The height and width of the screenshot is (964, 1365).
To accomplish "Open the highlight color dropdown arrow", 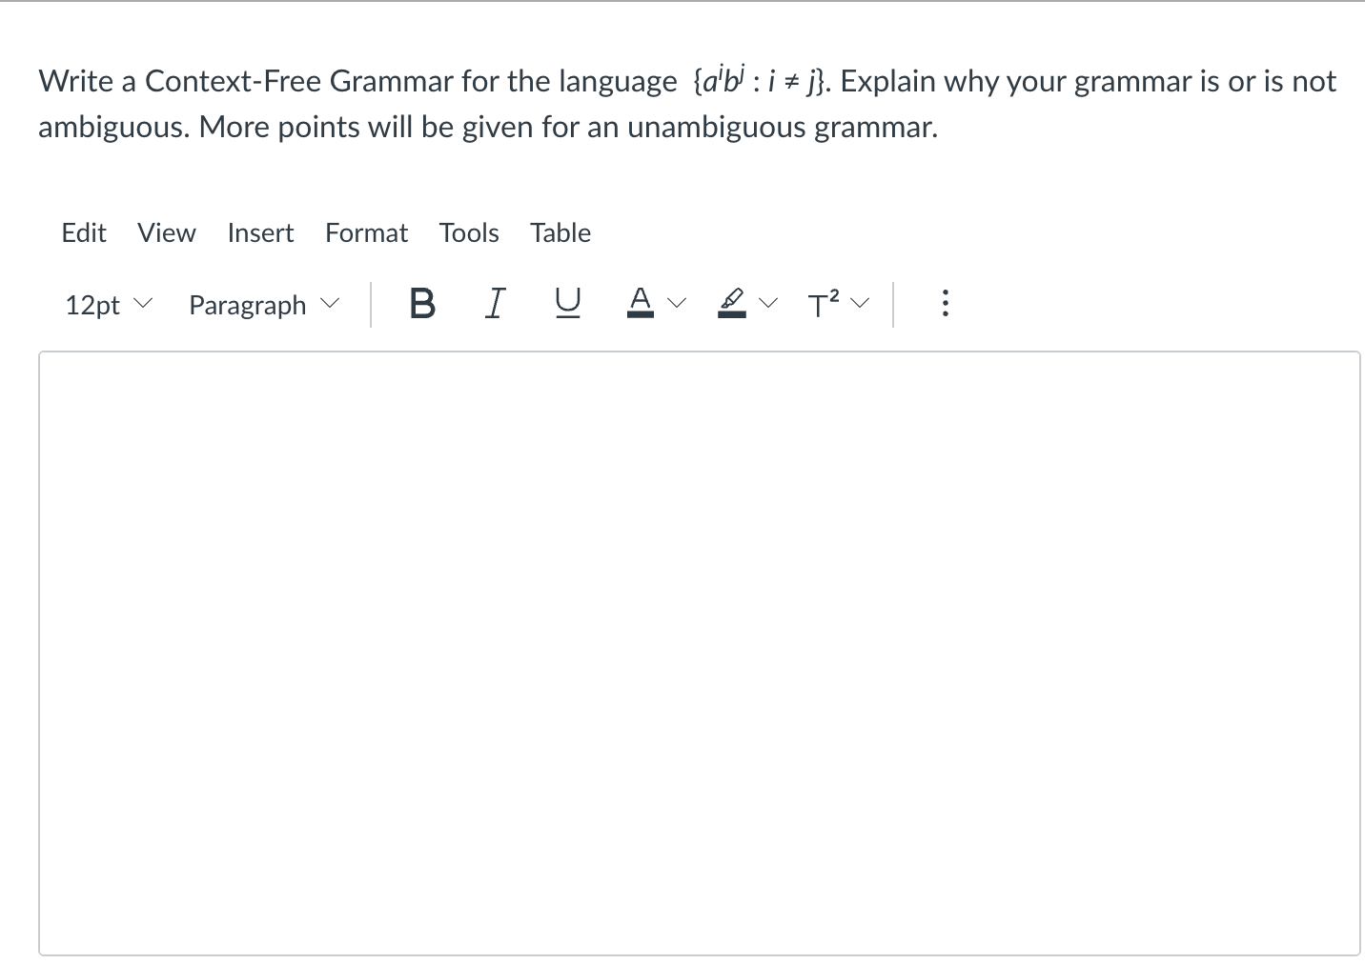I will point(770,303).
